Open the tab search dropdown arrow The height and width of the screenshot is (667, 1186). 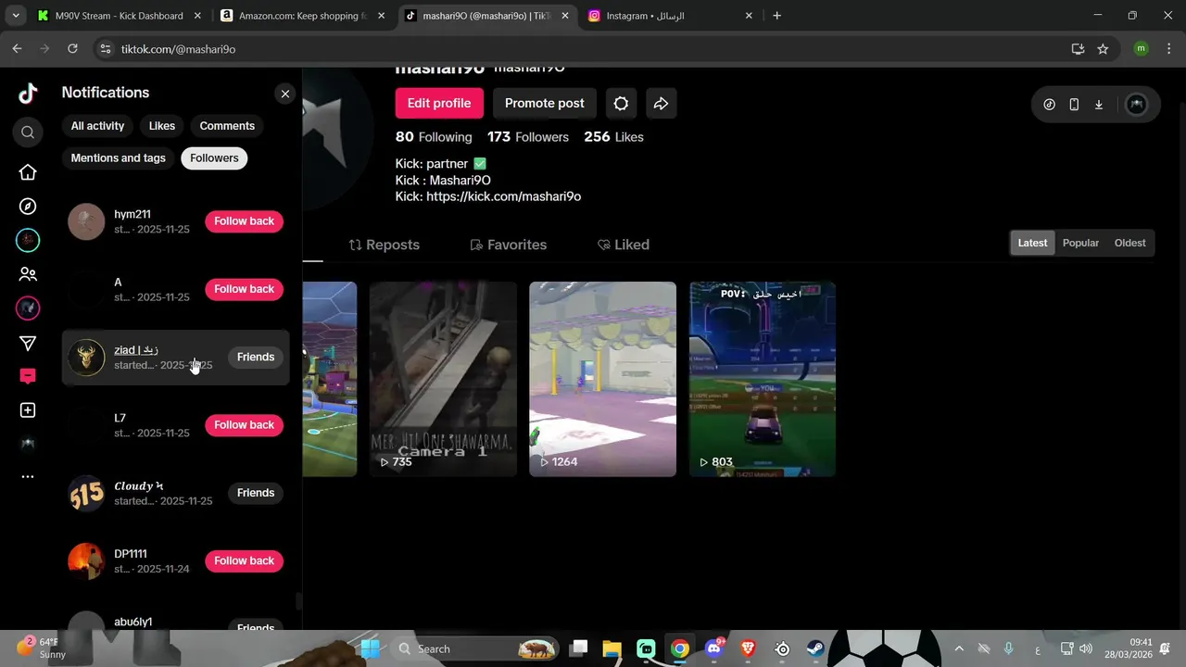pyautogui.click(x=15, y=16)
